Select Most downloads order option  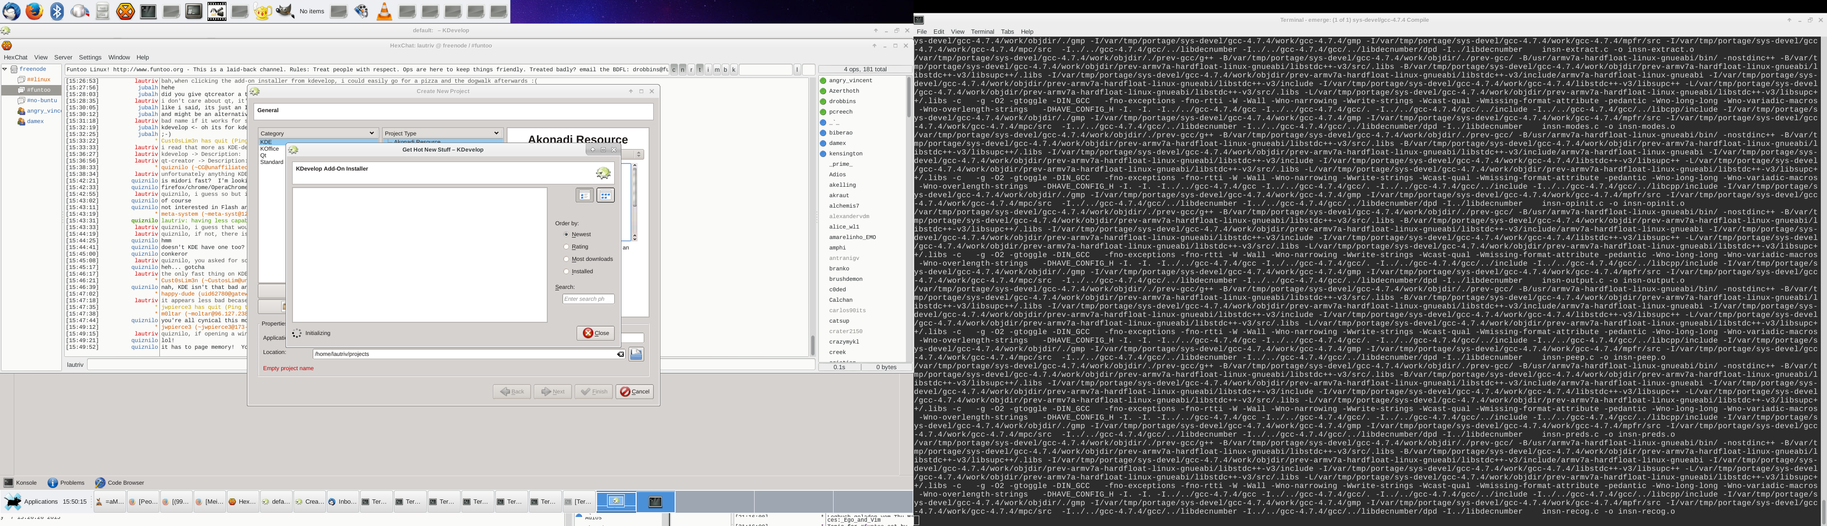tap(588, 259)
